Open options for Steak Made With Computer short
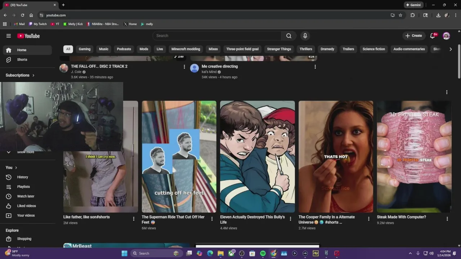This screenshot has width=461, height=259. pos(447,219)
